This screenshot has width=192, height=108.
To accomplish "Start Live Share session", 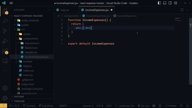I will coord(46,106).
